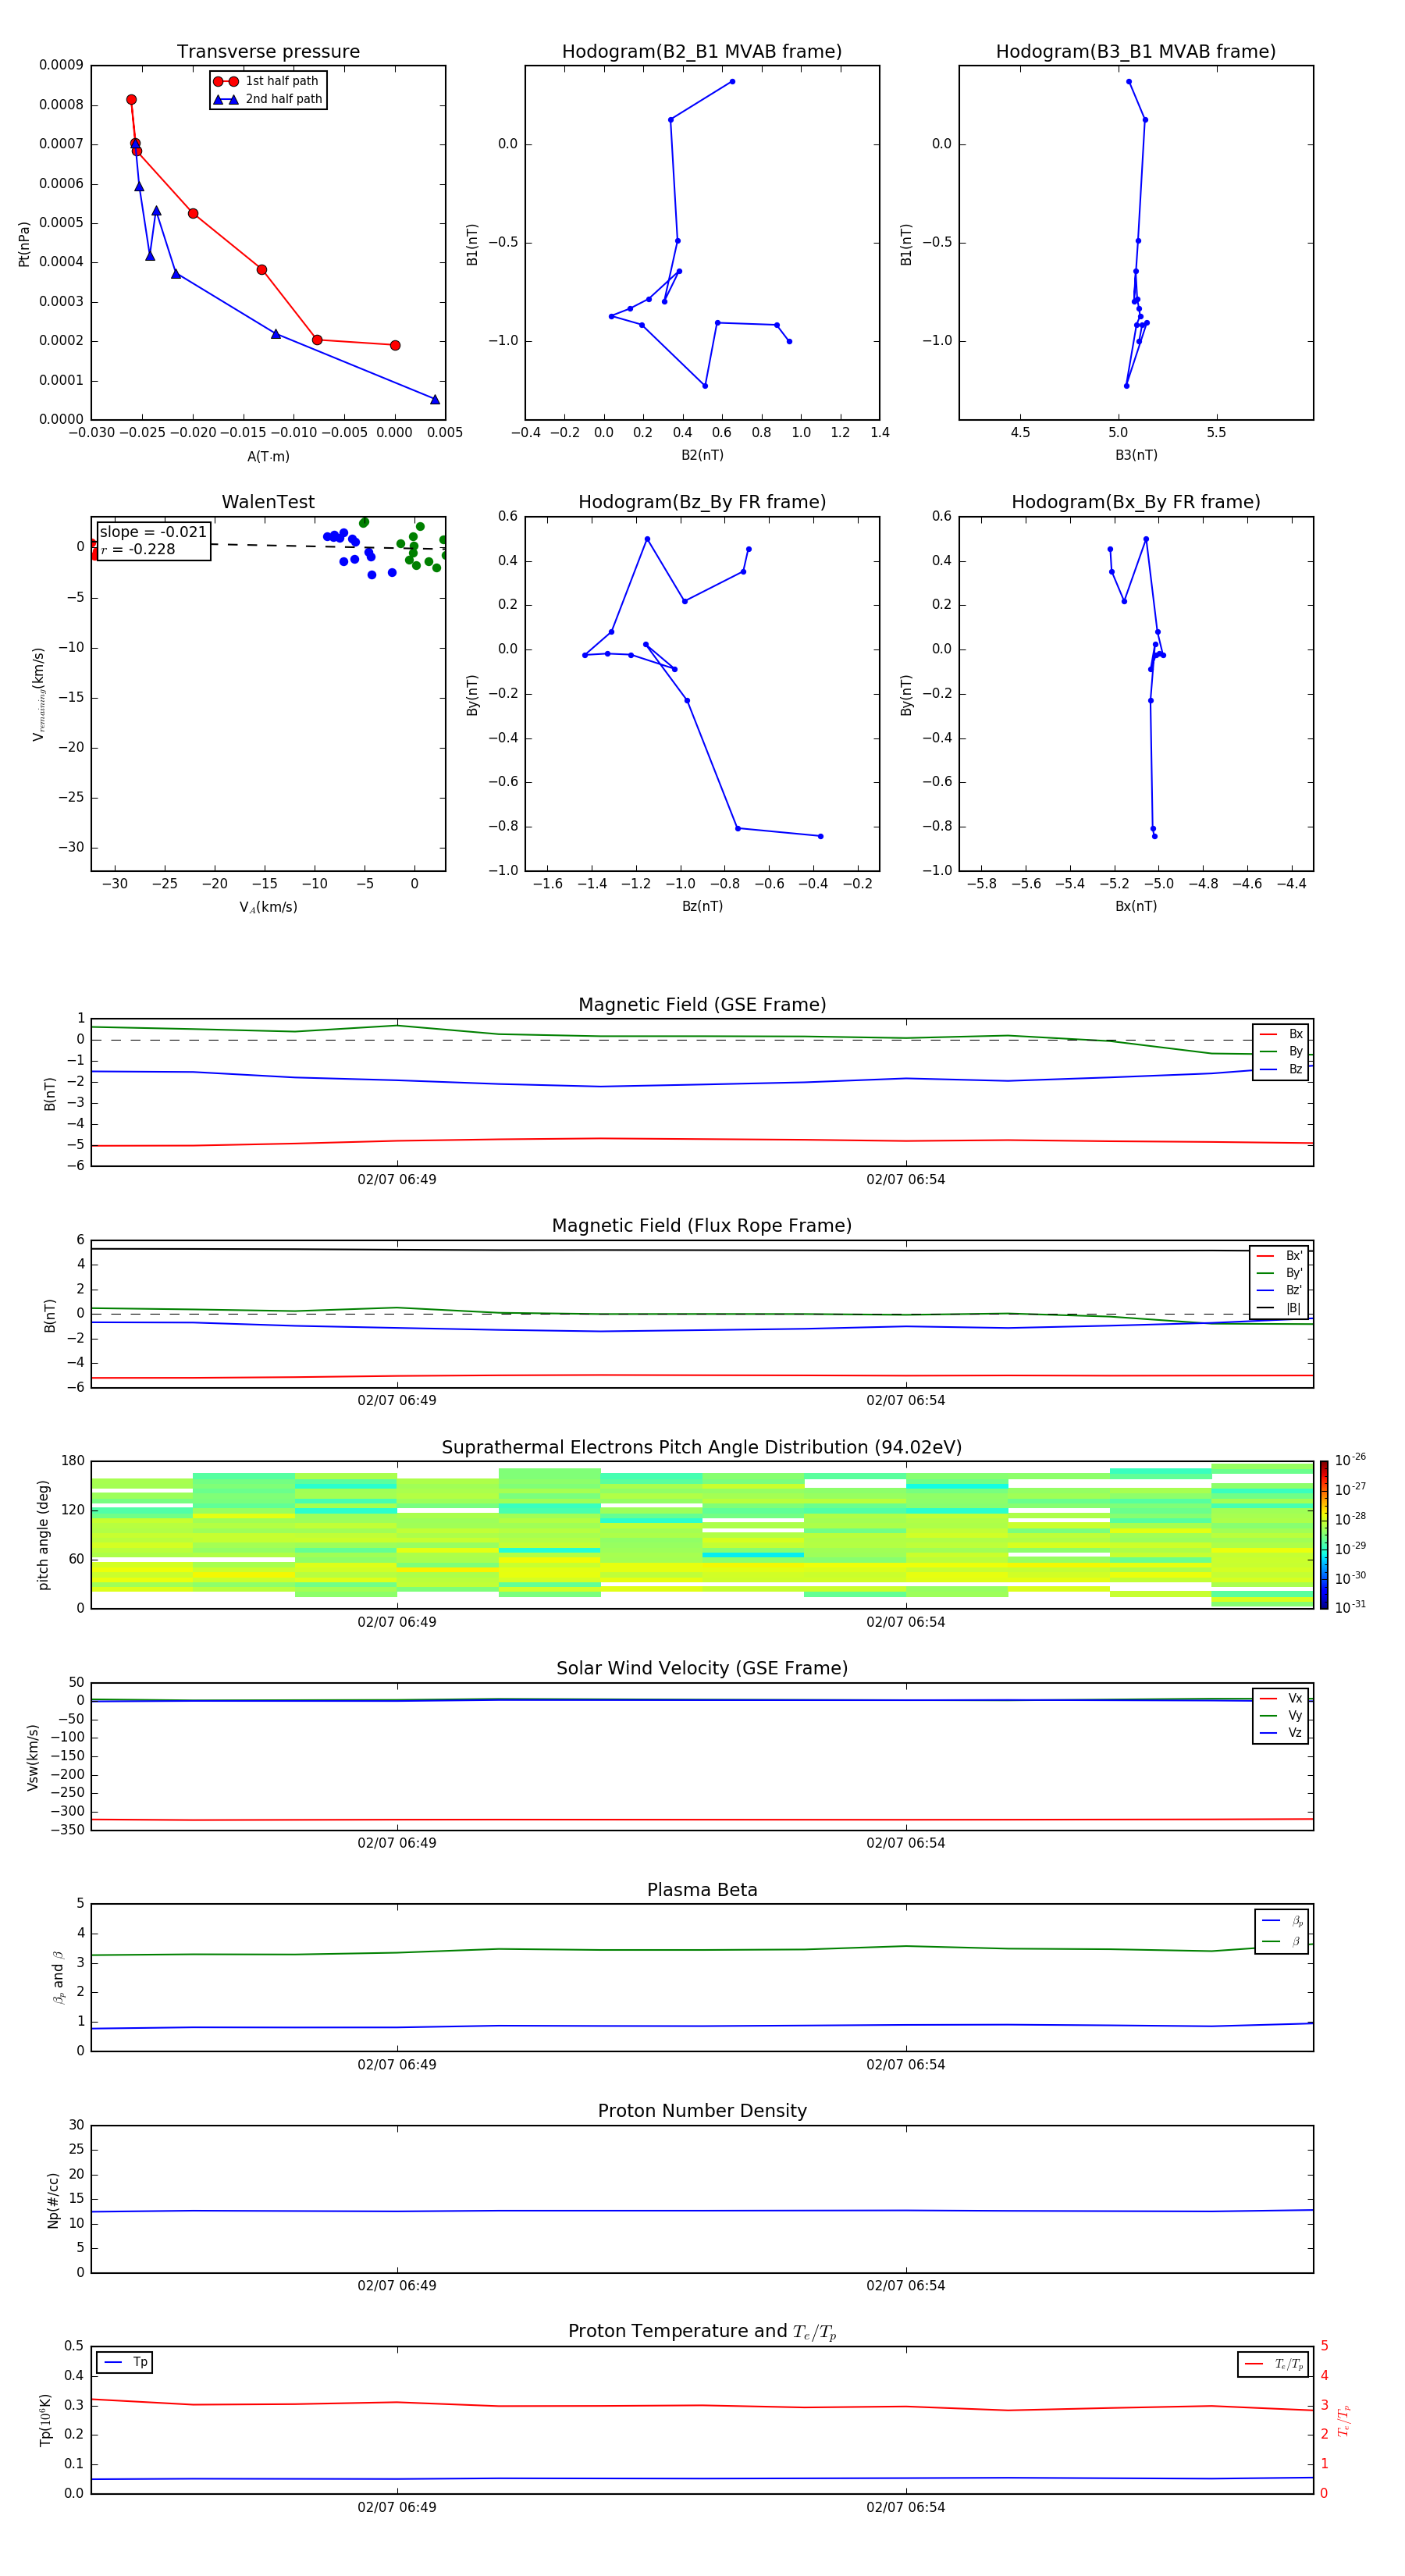Click the 'Bx(nT)' x-axis label
1405x2576 pixels.
click(1136, 906)
